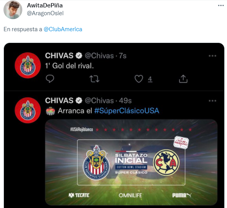Share the 'Gol del rival' tweet
227x208 pixels.
[183, 79]
